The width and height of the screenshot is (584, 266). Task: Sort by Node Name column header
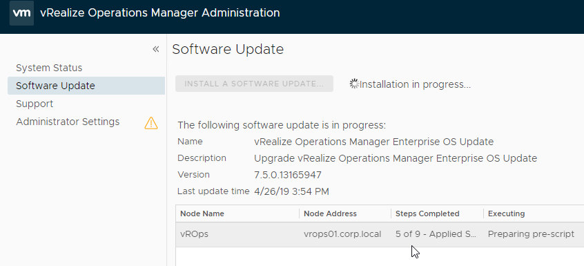point(202,213)
